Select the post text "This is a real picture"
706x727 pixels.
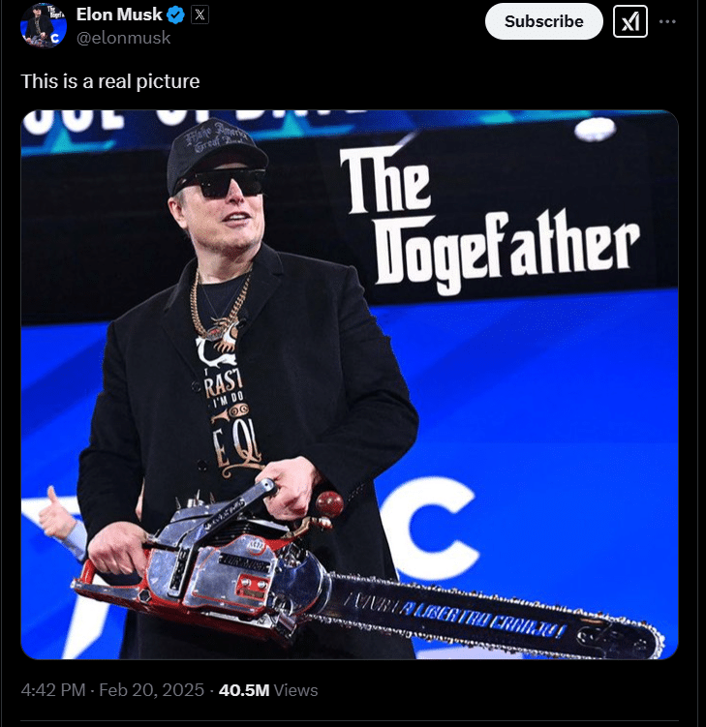[x=110, y=81]
